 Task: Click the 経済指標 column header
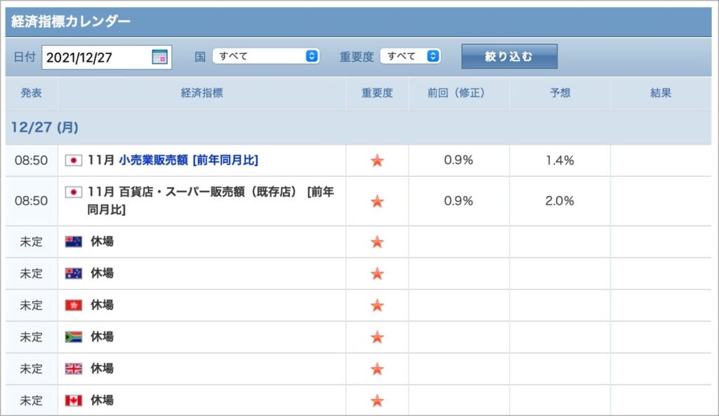click(202, 93)
